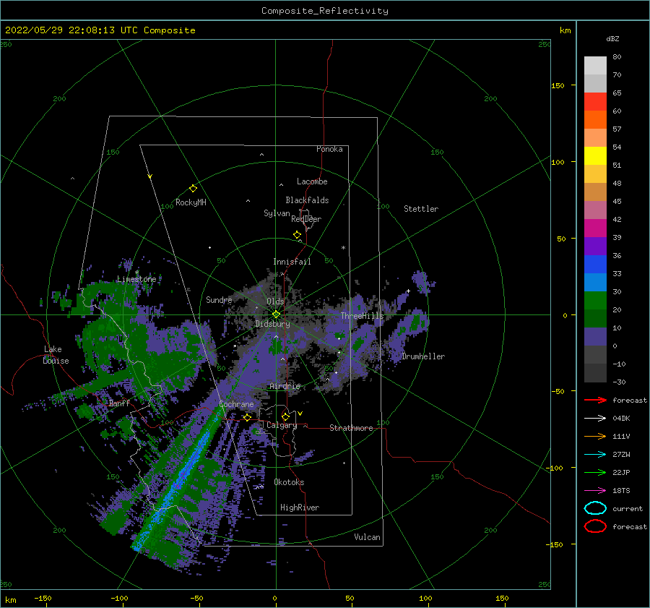The width and height of the screenshot is (650, 608).
Task: Select the ThreeHills label
Action: point(363,316)
